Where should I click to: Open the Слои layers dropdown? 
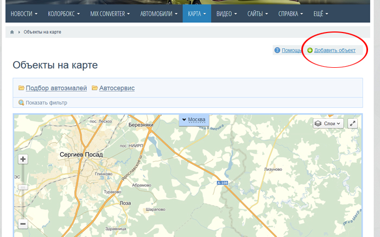(328, 124)
